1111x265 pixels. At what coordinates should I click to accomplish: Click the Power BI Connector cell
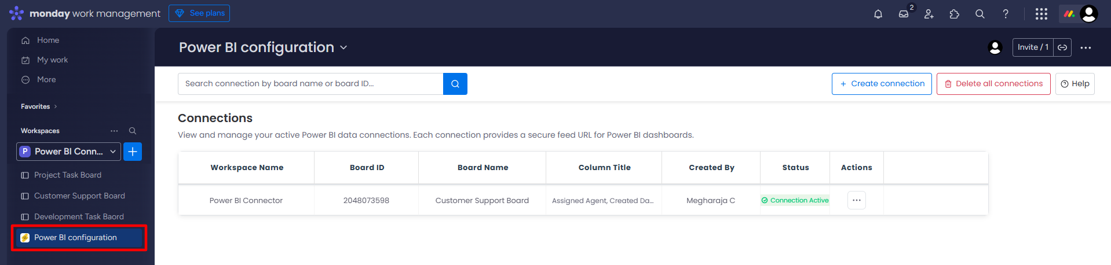pyautogui.click(x=246, y=200)
